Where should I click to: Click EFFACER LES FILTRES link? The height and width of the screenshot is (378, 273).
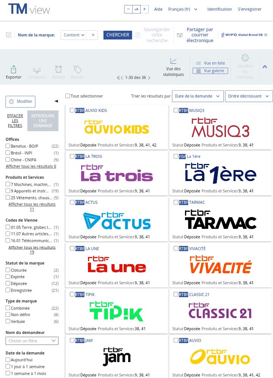click(15, 121)
